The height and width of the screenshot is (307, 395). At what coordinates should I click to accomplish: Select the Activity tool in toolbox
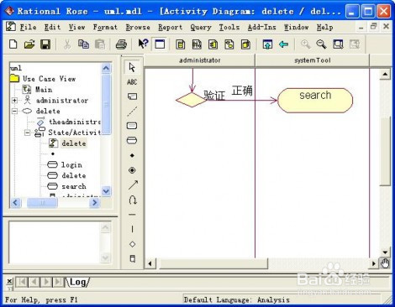coord(132,140)
